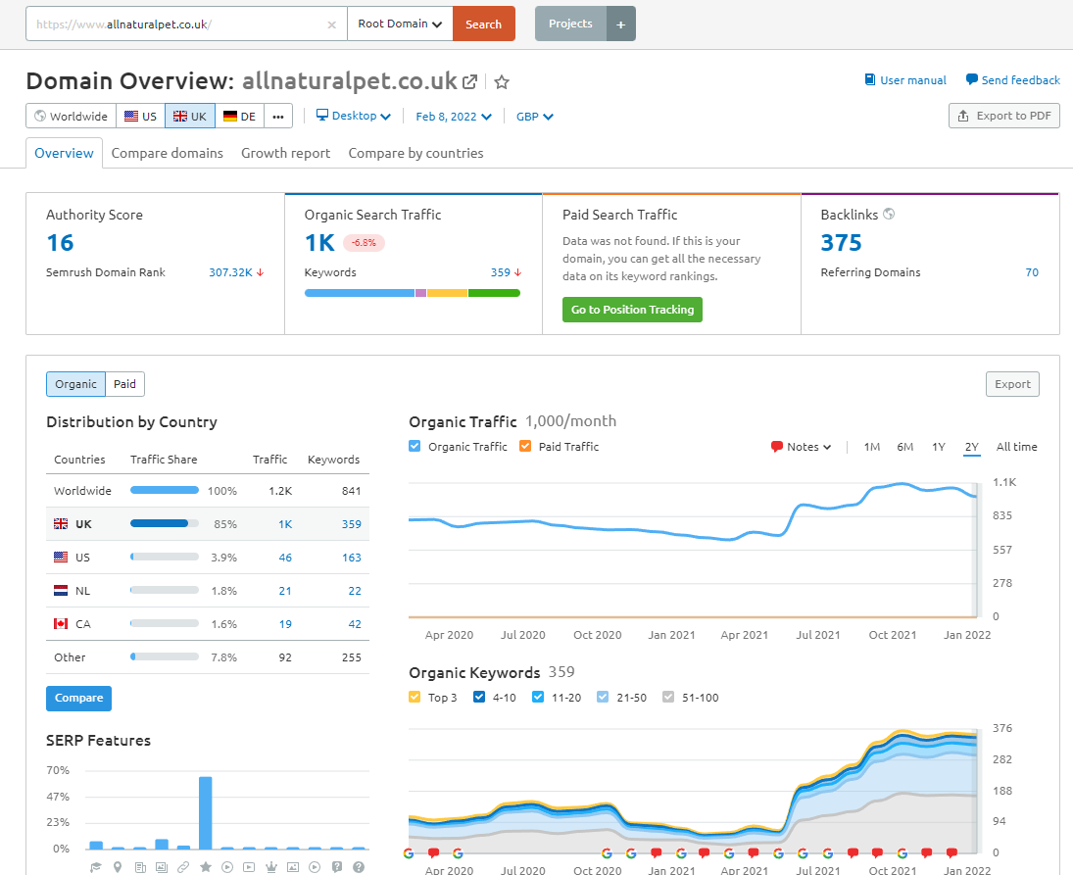Clear the URL field with the X icon
The width and height of the screenshot is (1073, 875).
(x=331, y=24)
